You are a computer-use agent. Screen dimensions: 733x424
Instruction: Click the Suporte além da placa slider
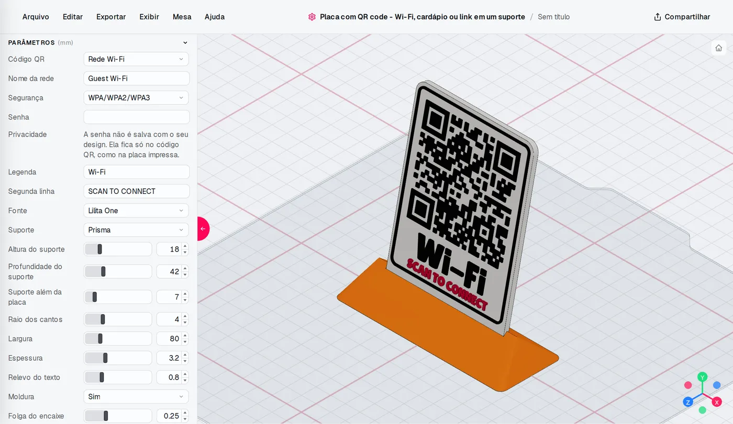click(118, 297)
